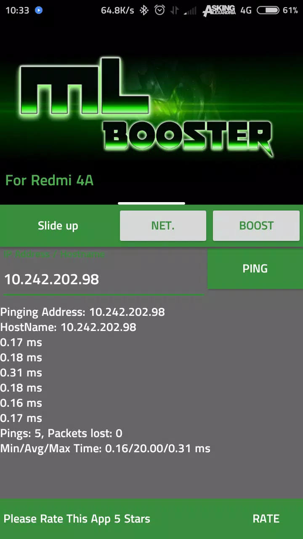The height and width of the screenshot is (539, 303).
Task: Tap Please Rate This App 5 Stars
Action: click(x=77, y=519)
